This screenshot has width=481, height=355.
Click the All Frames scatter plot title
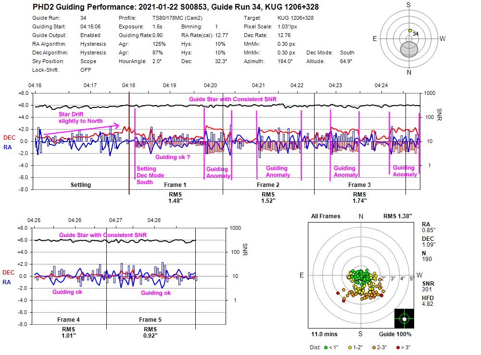[x=326, y=216]
